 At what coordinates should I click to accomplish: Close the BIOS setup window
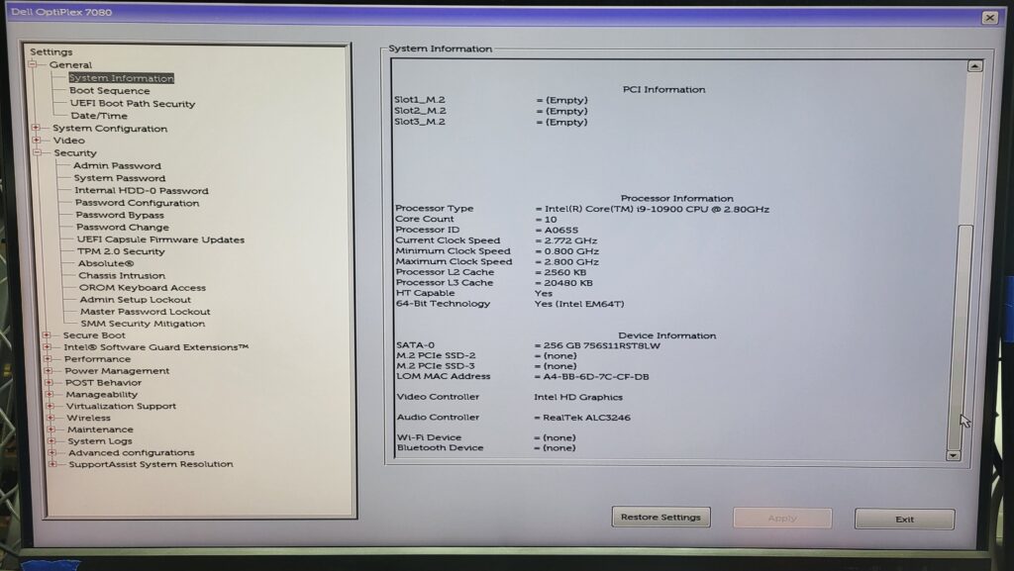tap(988, 18)
